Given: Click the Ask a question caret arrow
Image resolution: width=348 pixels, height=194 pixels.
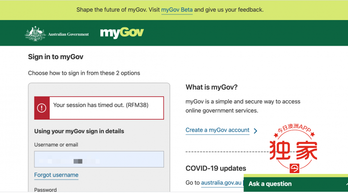Looking at the screenshot, I should pos(347,184).
